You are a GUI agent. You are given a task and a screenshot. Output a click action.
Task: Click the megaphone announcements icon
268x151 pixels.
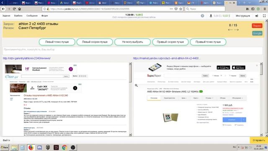click(x=257, y=16)
